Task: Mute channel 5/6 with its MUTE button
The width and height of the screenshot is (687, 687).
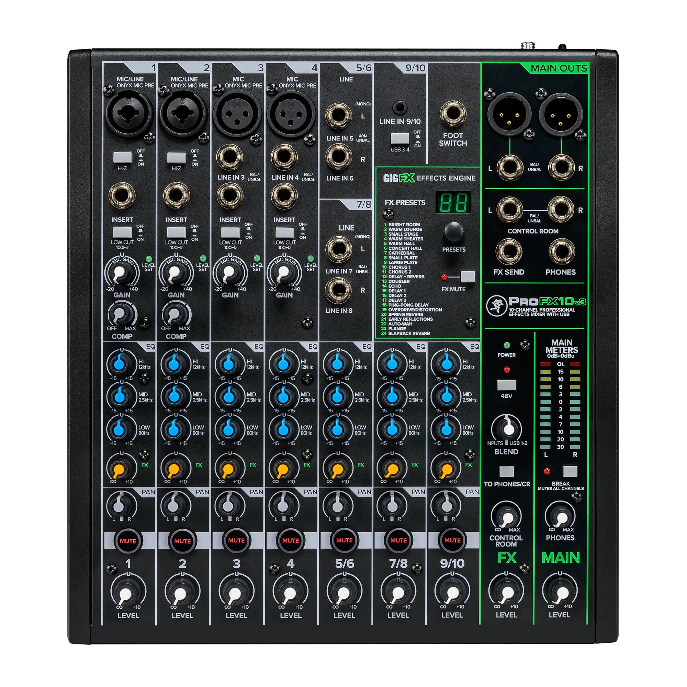Action: point(344,540)
